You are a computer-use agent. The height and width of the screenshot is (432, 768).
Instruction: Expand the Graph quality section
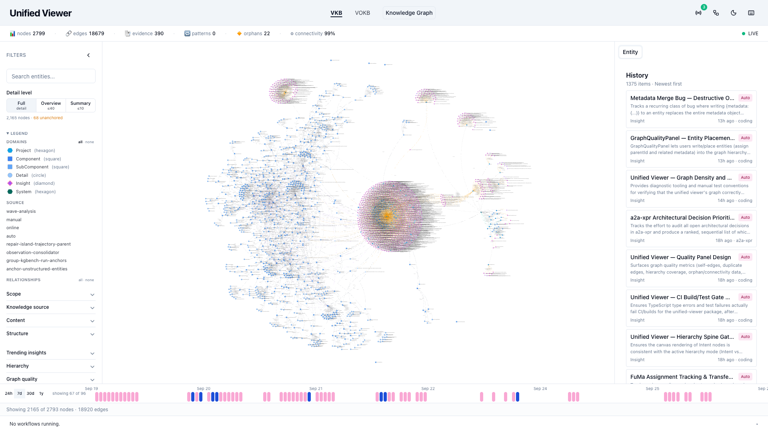(x=51, y=379)
